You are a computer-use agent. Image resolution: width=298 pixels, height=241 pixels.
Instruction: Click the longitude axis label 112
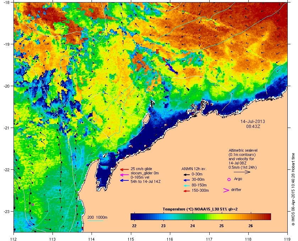coord(14,239)
